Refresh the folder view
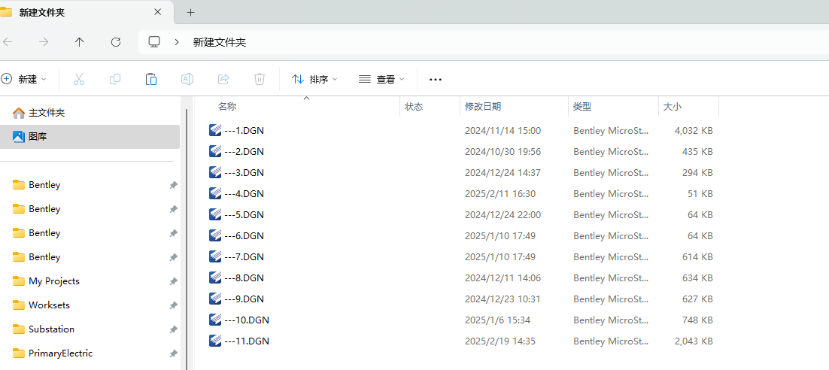The image size is (829, 370). coord(116,42)
